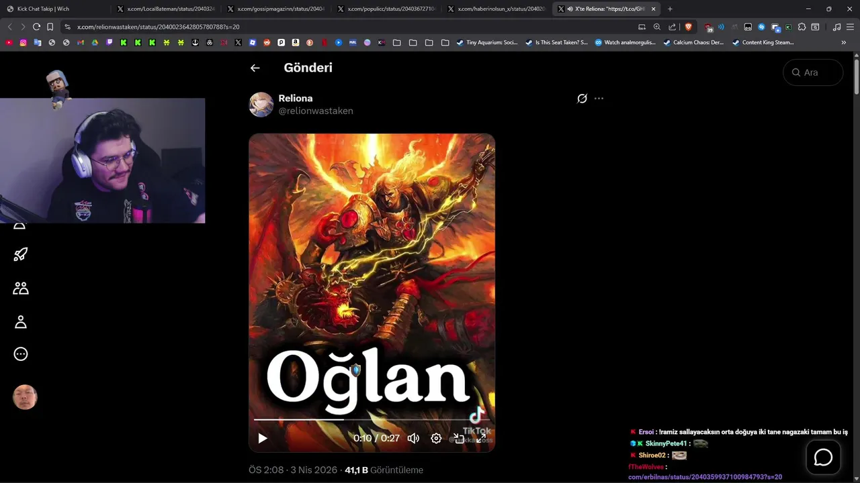Image resolution: width=860 pixels, height=483 pixels.
Task: Open the zoom magnifier in address bar
Action: click(x=657, y=27)
